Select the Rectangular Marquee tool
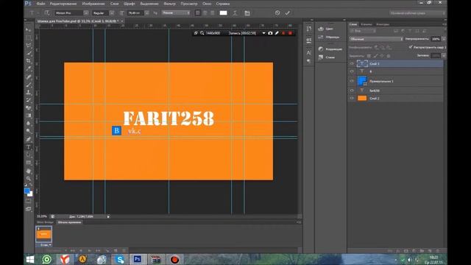 [x=29, y=38]
